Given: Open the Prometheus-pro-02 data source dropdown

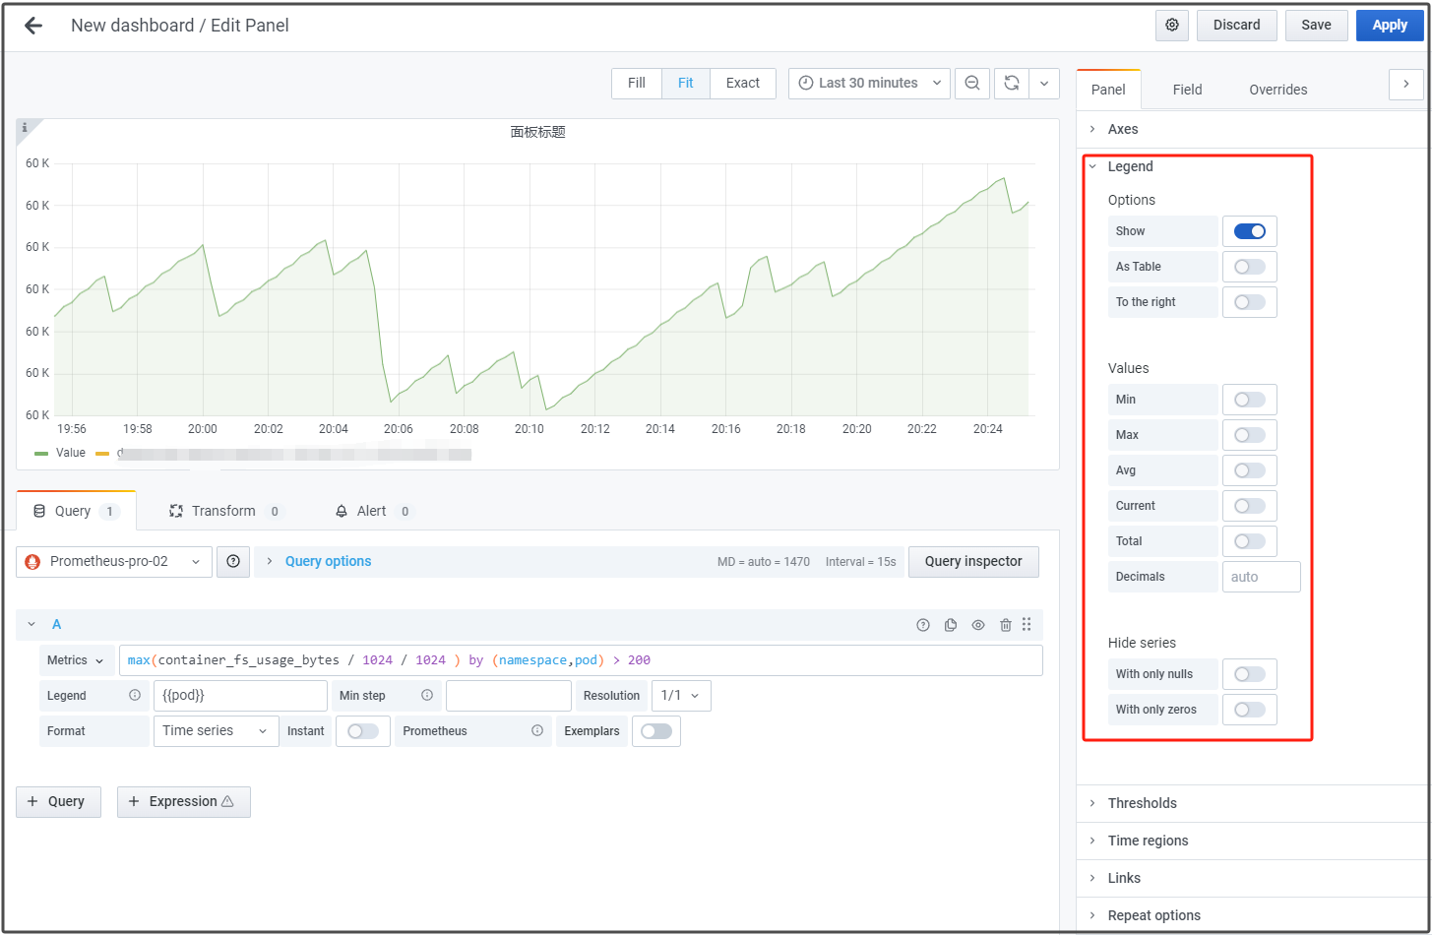Looking at the screenshot, I should point(114,562).
